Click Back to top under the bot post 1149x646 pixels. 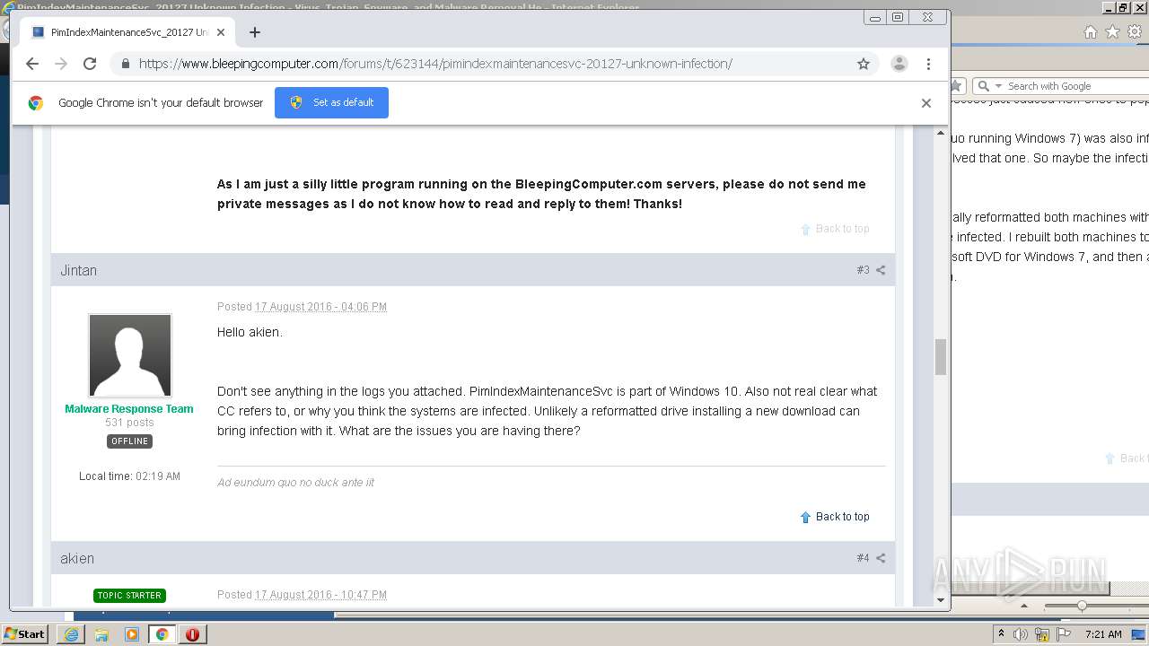tap(835, 229)
